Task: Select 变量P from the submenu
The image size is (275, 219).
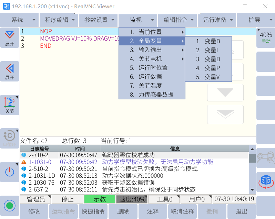Action: 208,68
